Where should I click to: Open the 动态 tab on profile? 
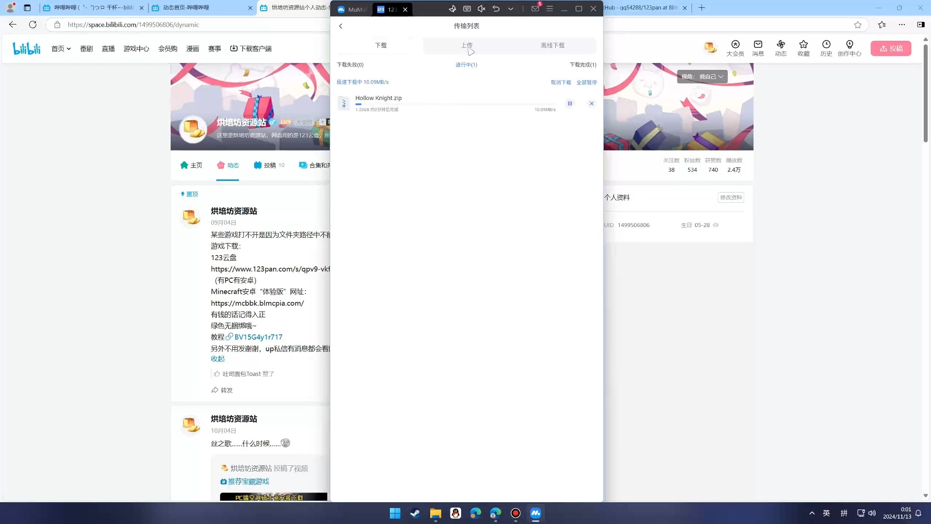[228, 165]
